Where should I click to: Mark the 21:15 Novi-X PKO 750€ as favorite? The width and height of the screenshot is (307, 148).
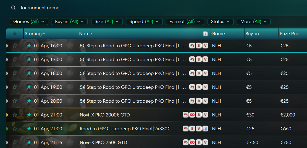coord(15,142)
